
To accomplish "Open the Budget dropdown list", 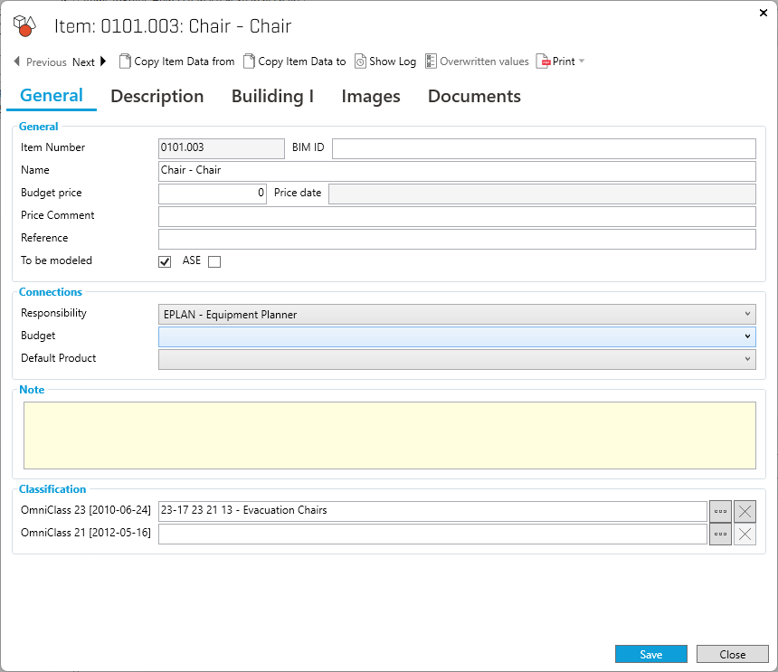I will coord(747,336).
